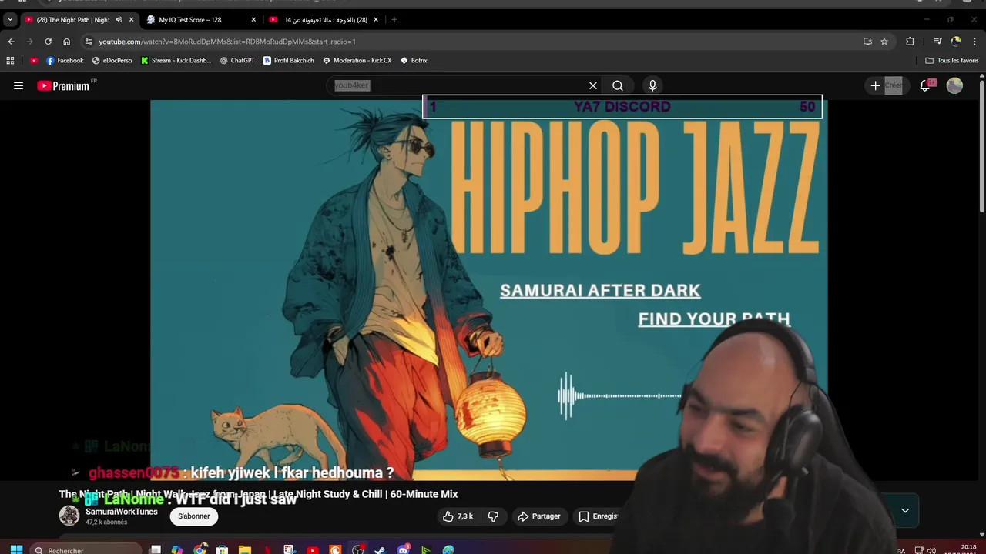Viewport: 986px width, 554px height.
Task: Open the Profil Bakchich bookmark
Action: 288,61
